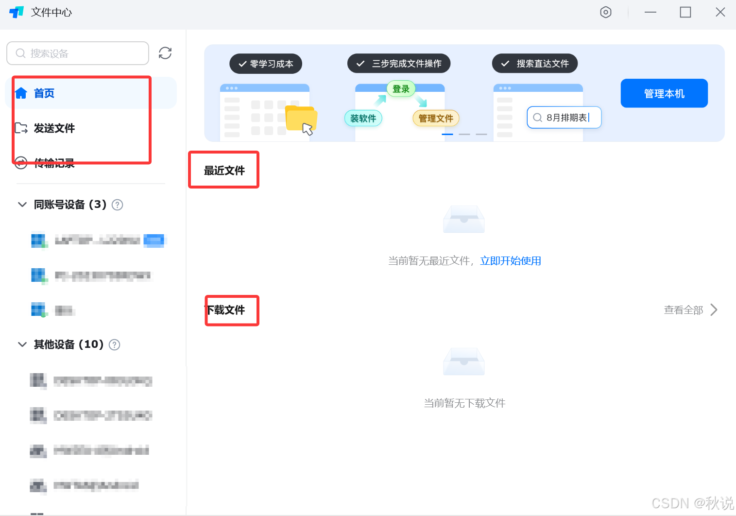Click the help icon next to 同账号设备
The image size is (736, 516).
point(117,205)
